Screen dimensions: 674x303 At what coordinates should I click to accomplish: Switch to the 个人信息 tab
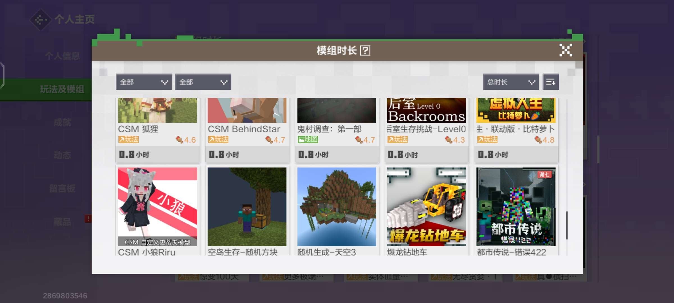(x=62, y=56)
